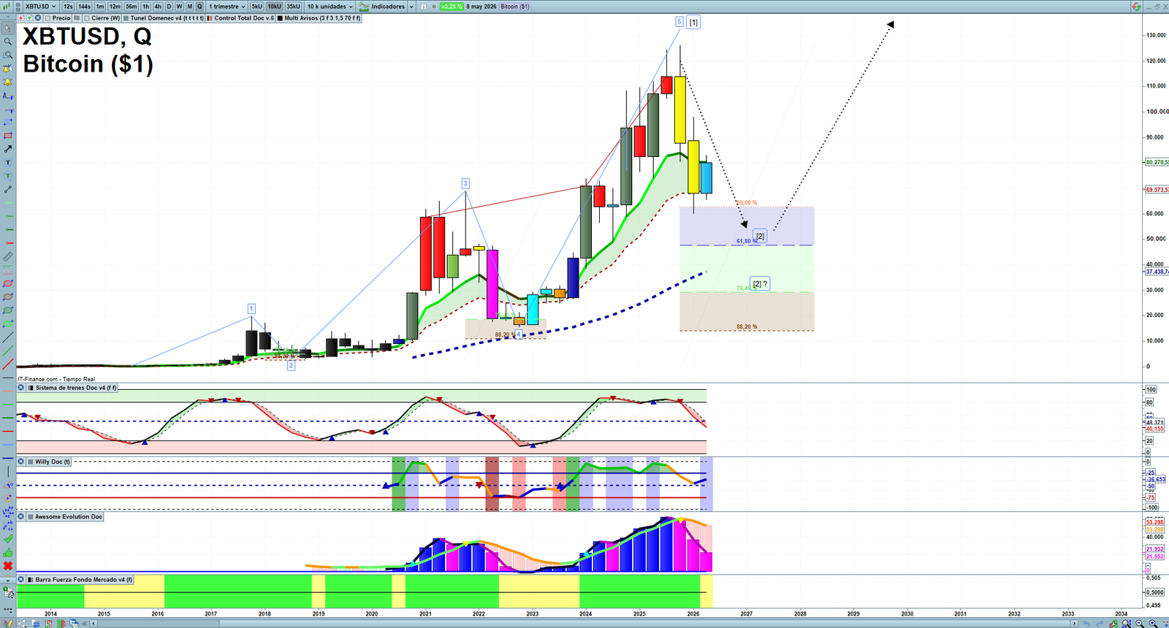The width and height of the screenshot is (1169, 628).
Task: Toggle the Cierre (W) checkbox
Action: 87,18
